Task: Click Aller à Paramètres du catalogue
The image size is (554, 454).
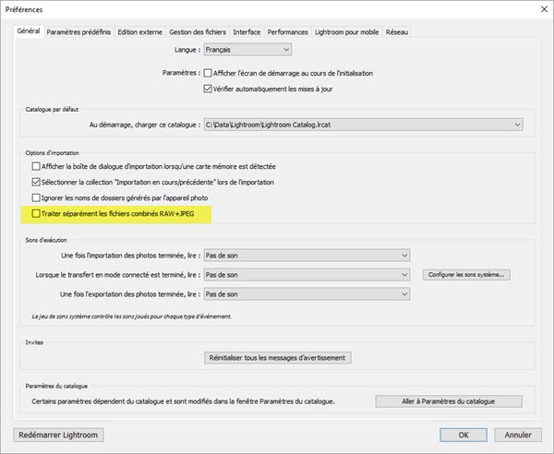Action: (x=449, y=401)
